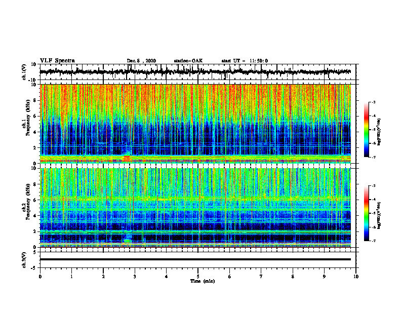Click the 'VLF Spectra' plot title
The image size is (401, 310).
point(57,61)
